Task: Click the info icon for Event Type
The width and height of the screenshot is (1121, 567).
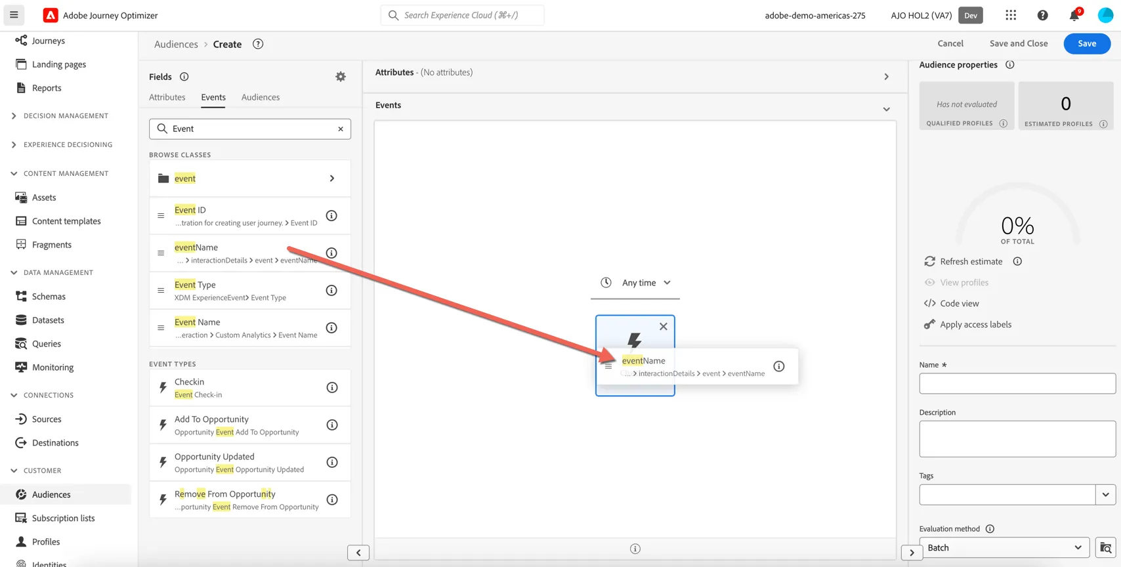Action: 331,291
